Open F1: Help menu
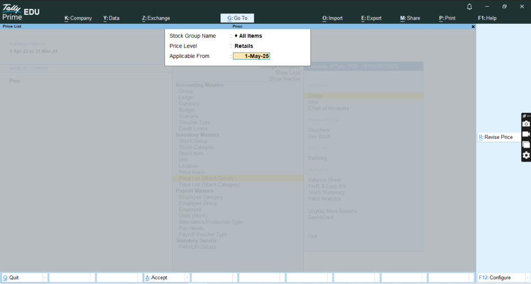Screen dimensions: 531x284 [487, 18]
